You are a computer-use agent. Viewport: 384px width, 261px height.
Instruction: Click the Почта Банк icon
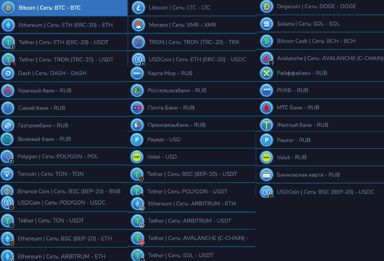(137, 108)
